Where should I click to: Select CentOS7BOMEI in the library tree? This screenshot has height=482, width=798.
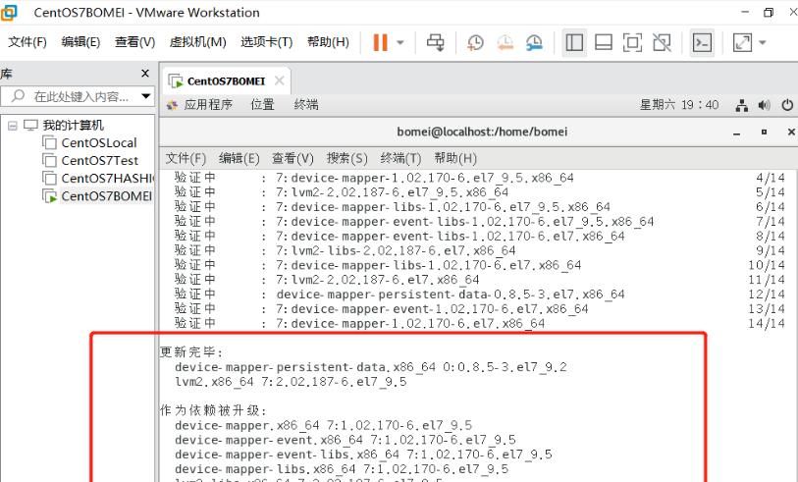106,196
